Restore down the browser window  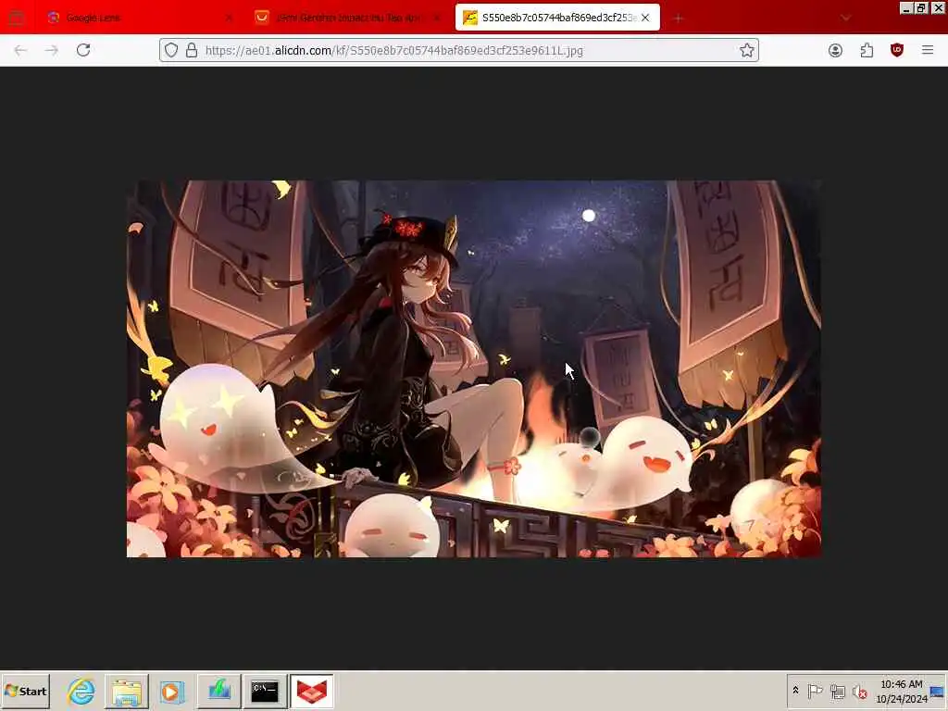tap(921, 7)
